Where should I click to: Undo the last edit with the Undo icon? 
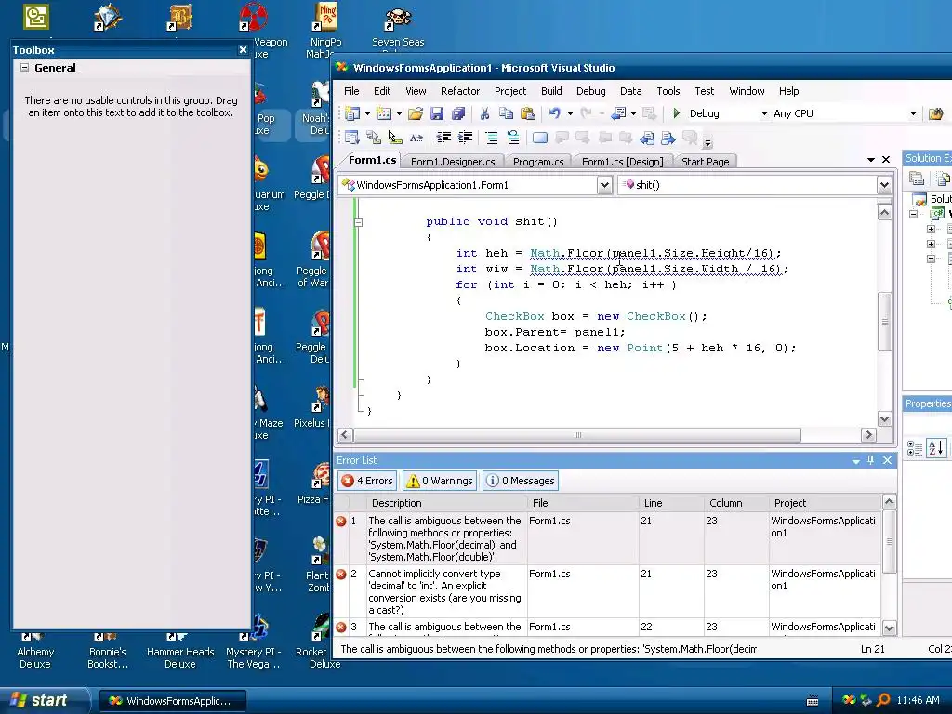554,113
